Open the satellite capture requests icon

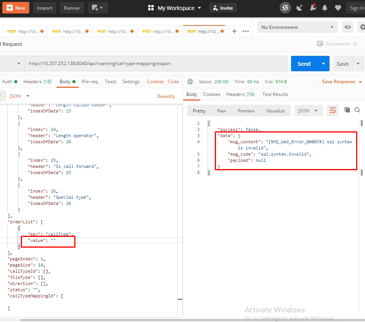(300, 8)
